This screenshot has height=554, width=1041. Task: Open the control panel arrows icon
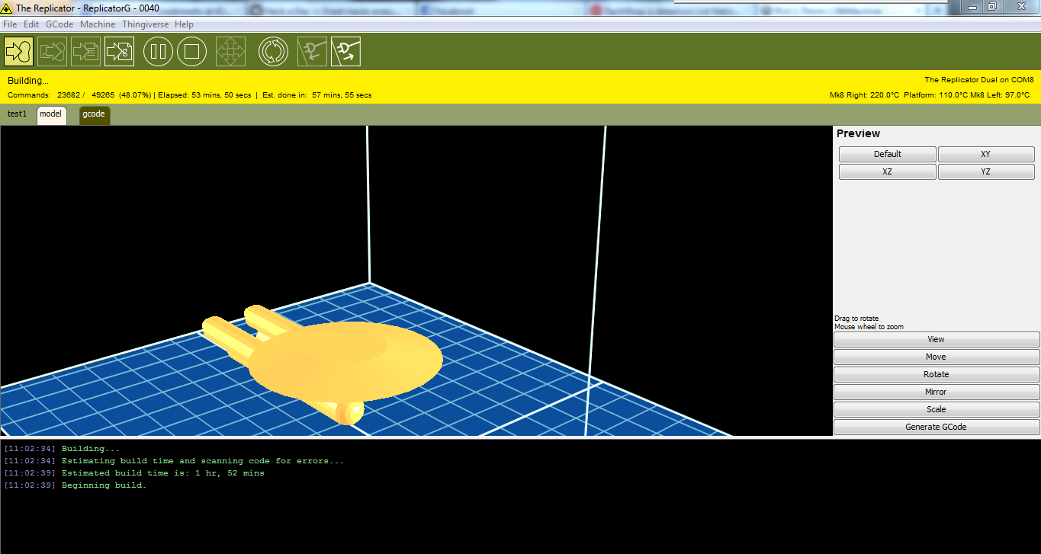coord(230,51)
